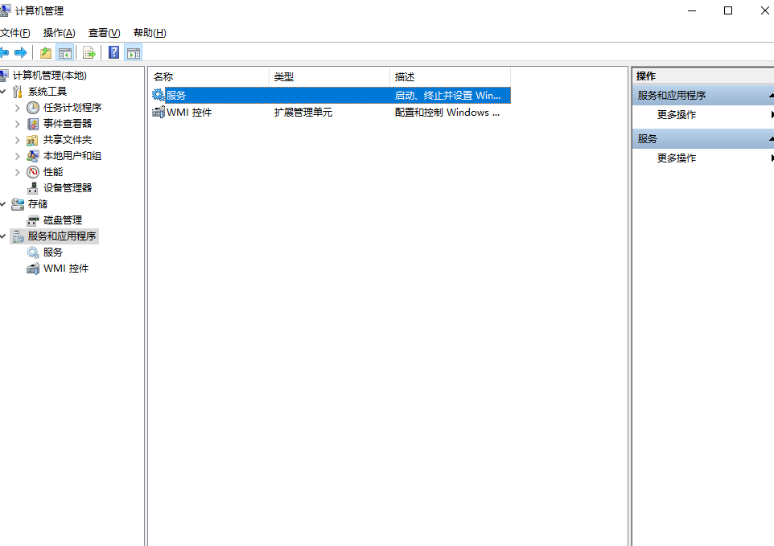The height and width of the screenshot is (546, 774).
Task: Toggle the show/hide action pane icon
Action: tap(134, 52)
